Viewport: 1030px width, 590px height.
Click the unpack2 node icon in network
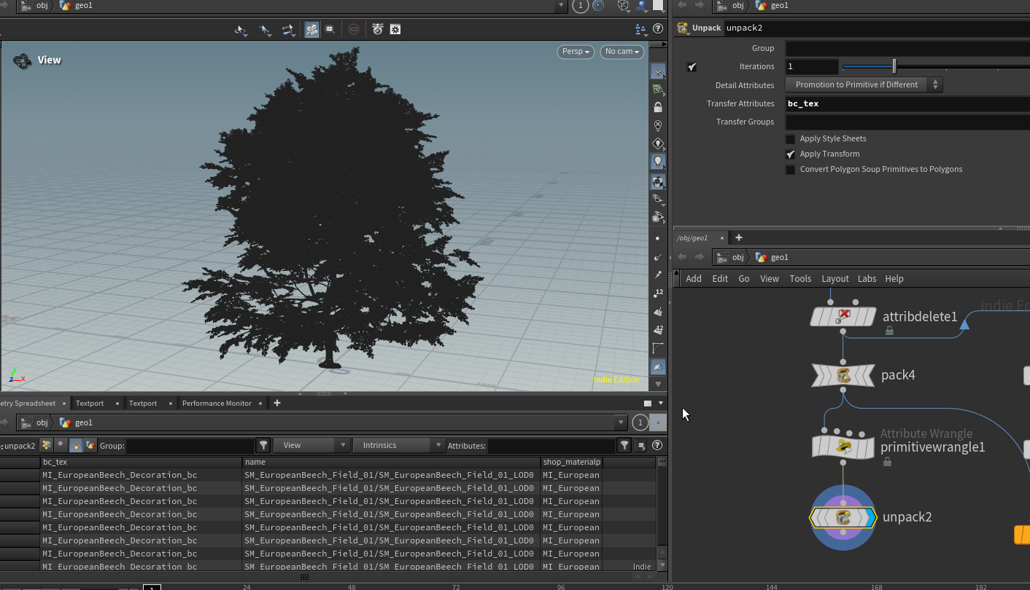pos(843,518)
